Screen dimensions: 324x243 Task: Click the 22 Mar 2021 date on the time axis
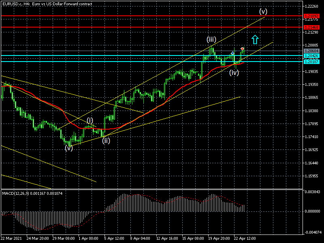coord(11,239)
